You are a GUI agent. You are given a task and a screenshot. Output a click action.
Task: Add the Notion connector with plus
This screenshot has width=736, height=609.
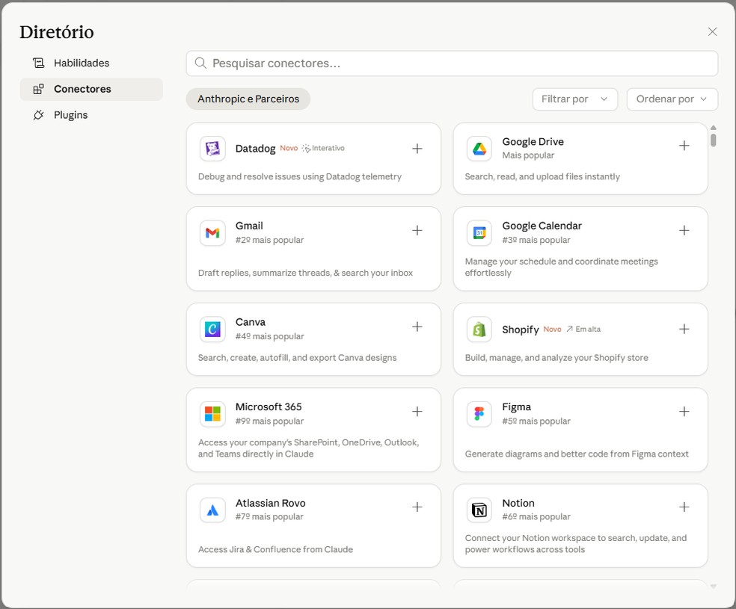click(684, 507)
